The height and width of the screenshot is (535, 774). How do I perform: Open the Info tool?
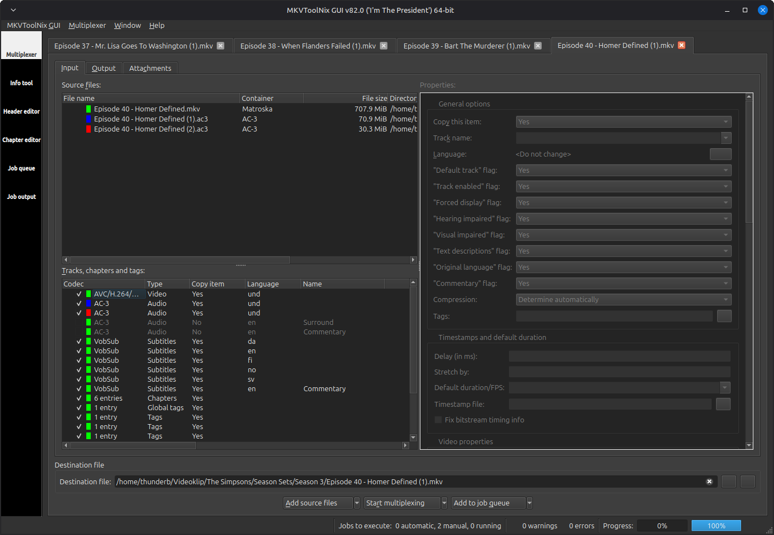pos(21,83)
